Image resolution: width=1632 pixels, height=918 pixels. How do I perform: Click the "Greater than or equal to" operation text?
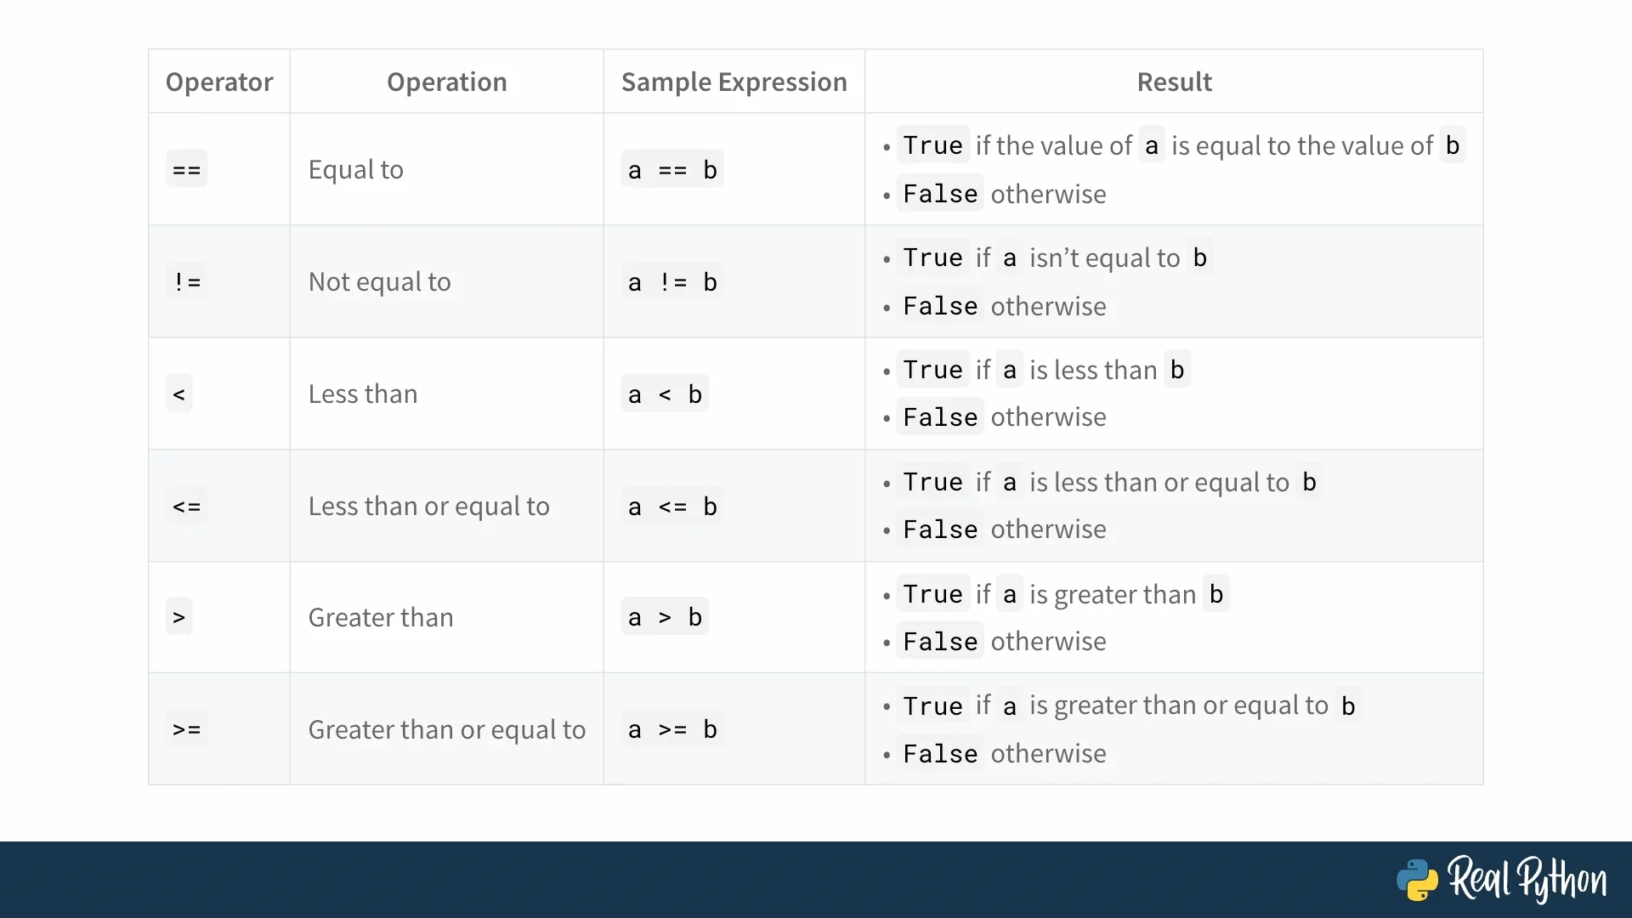446,729
